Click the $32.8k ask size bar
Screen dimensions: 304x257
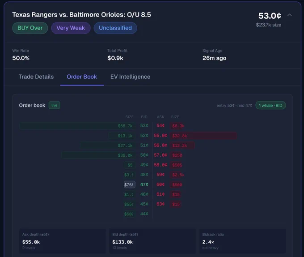(x=203, y=136)
